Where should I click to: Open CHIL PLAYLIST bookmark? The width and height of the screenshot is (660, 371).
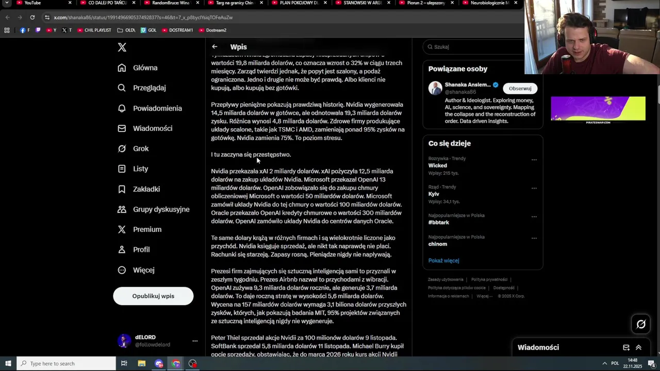click(x=94, y=30)
